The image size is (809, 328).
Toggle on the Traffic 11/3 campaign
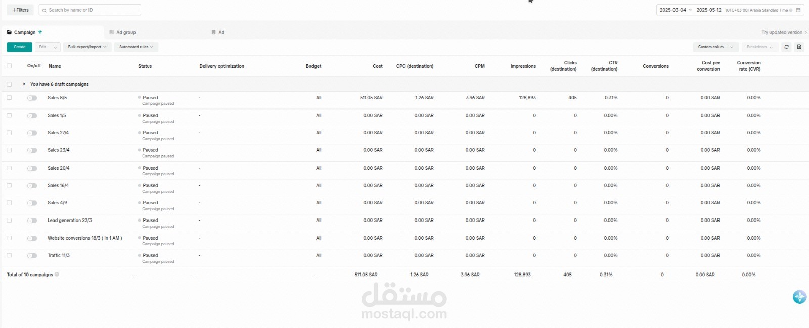point(32,256)
